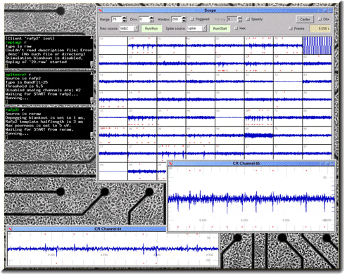347x279 pixels.
Task: Open the Scope window menu icon
Action: pyautogui.click(x=101, y=11)
